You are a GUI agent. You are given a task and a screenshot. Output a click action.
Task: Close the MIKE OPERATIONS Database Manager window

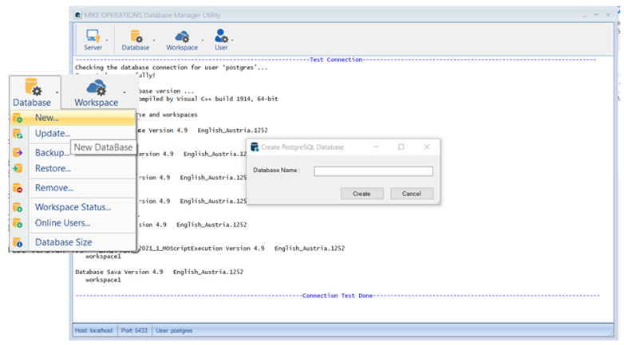pyautogui.click(x=608, y=15)
